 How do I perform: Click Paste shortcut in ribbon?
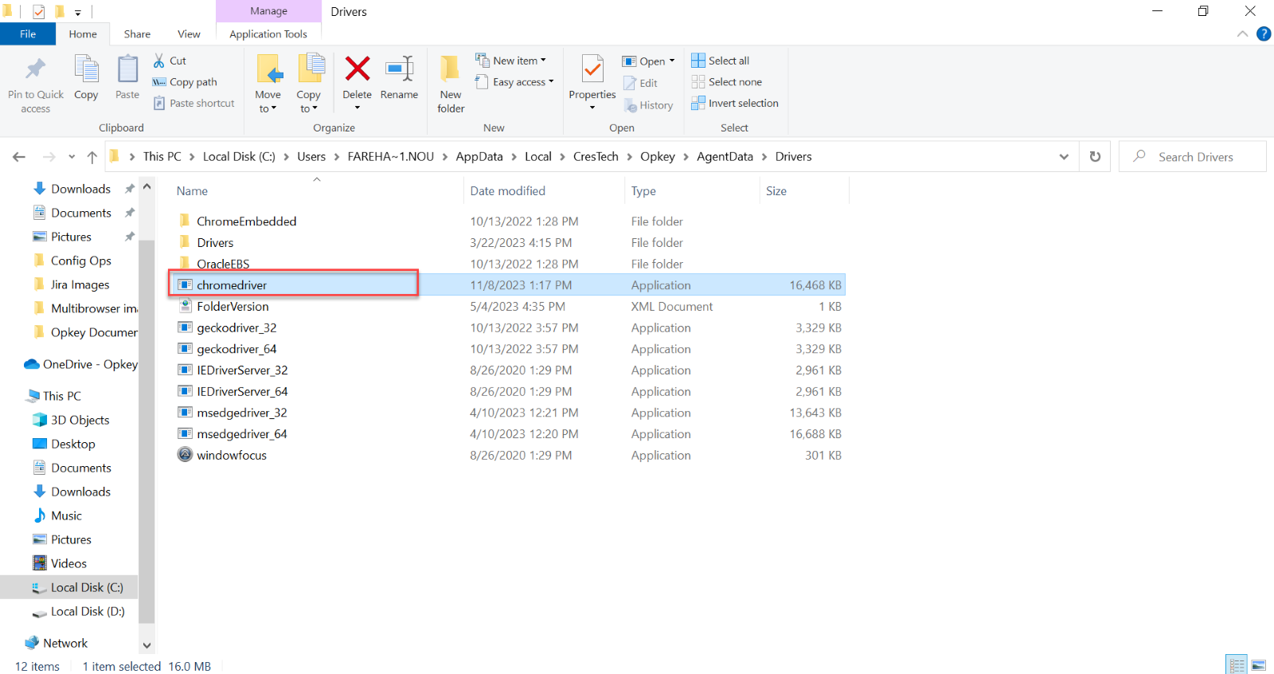pyautogui.click(x=194, y=104)
